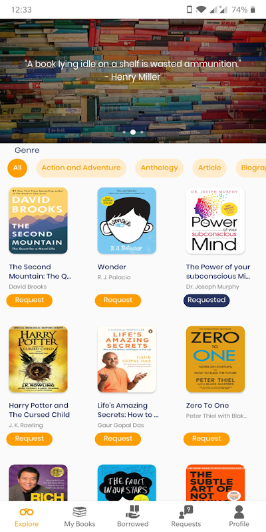Open the Harry Potter Cursed Child cover

click(x=39, y=359)
